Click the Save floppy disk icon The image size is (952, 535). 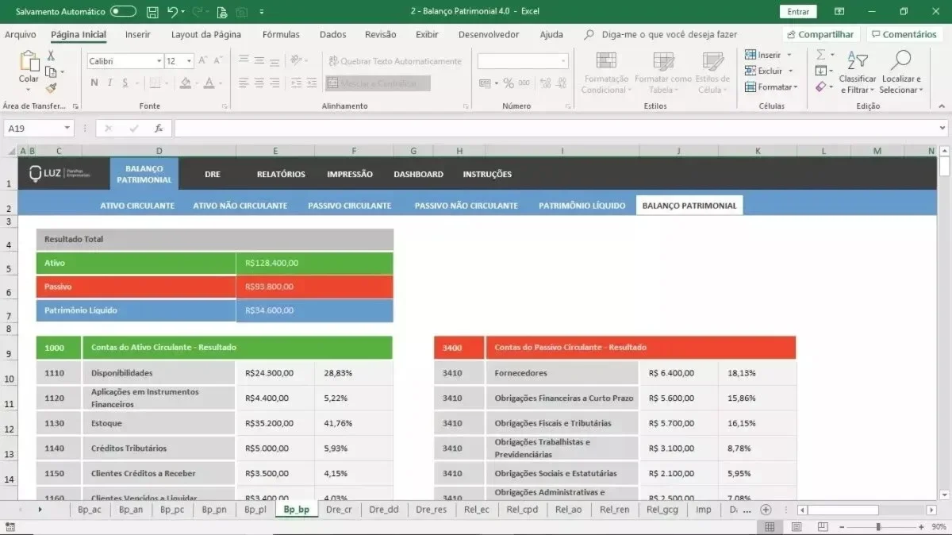point(152,12)
